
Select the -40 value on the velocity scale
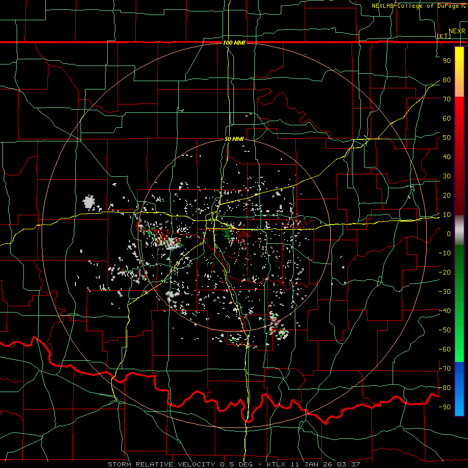point(445,311)
